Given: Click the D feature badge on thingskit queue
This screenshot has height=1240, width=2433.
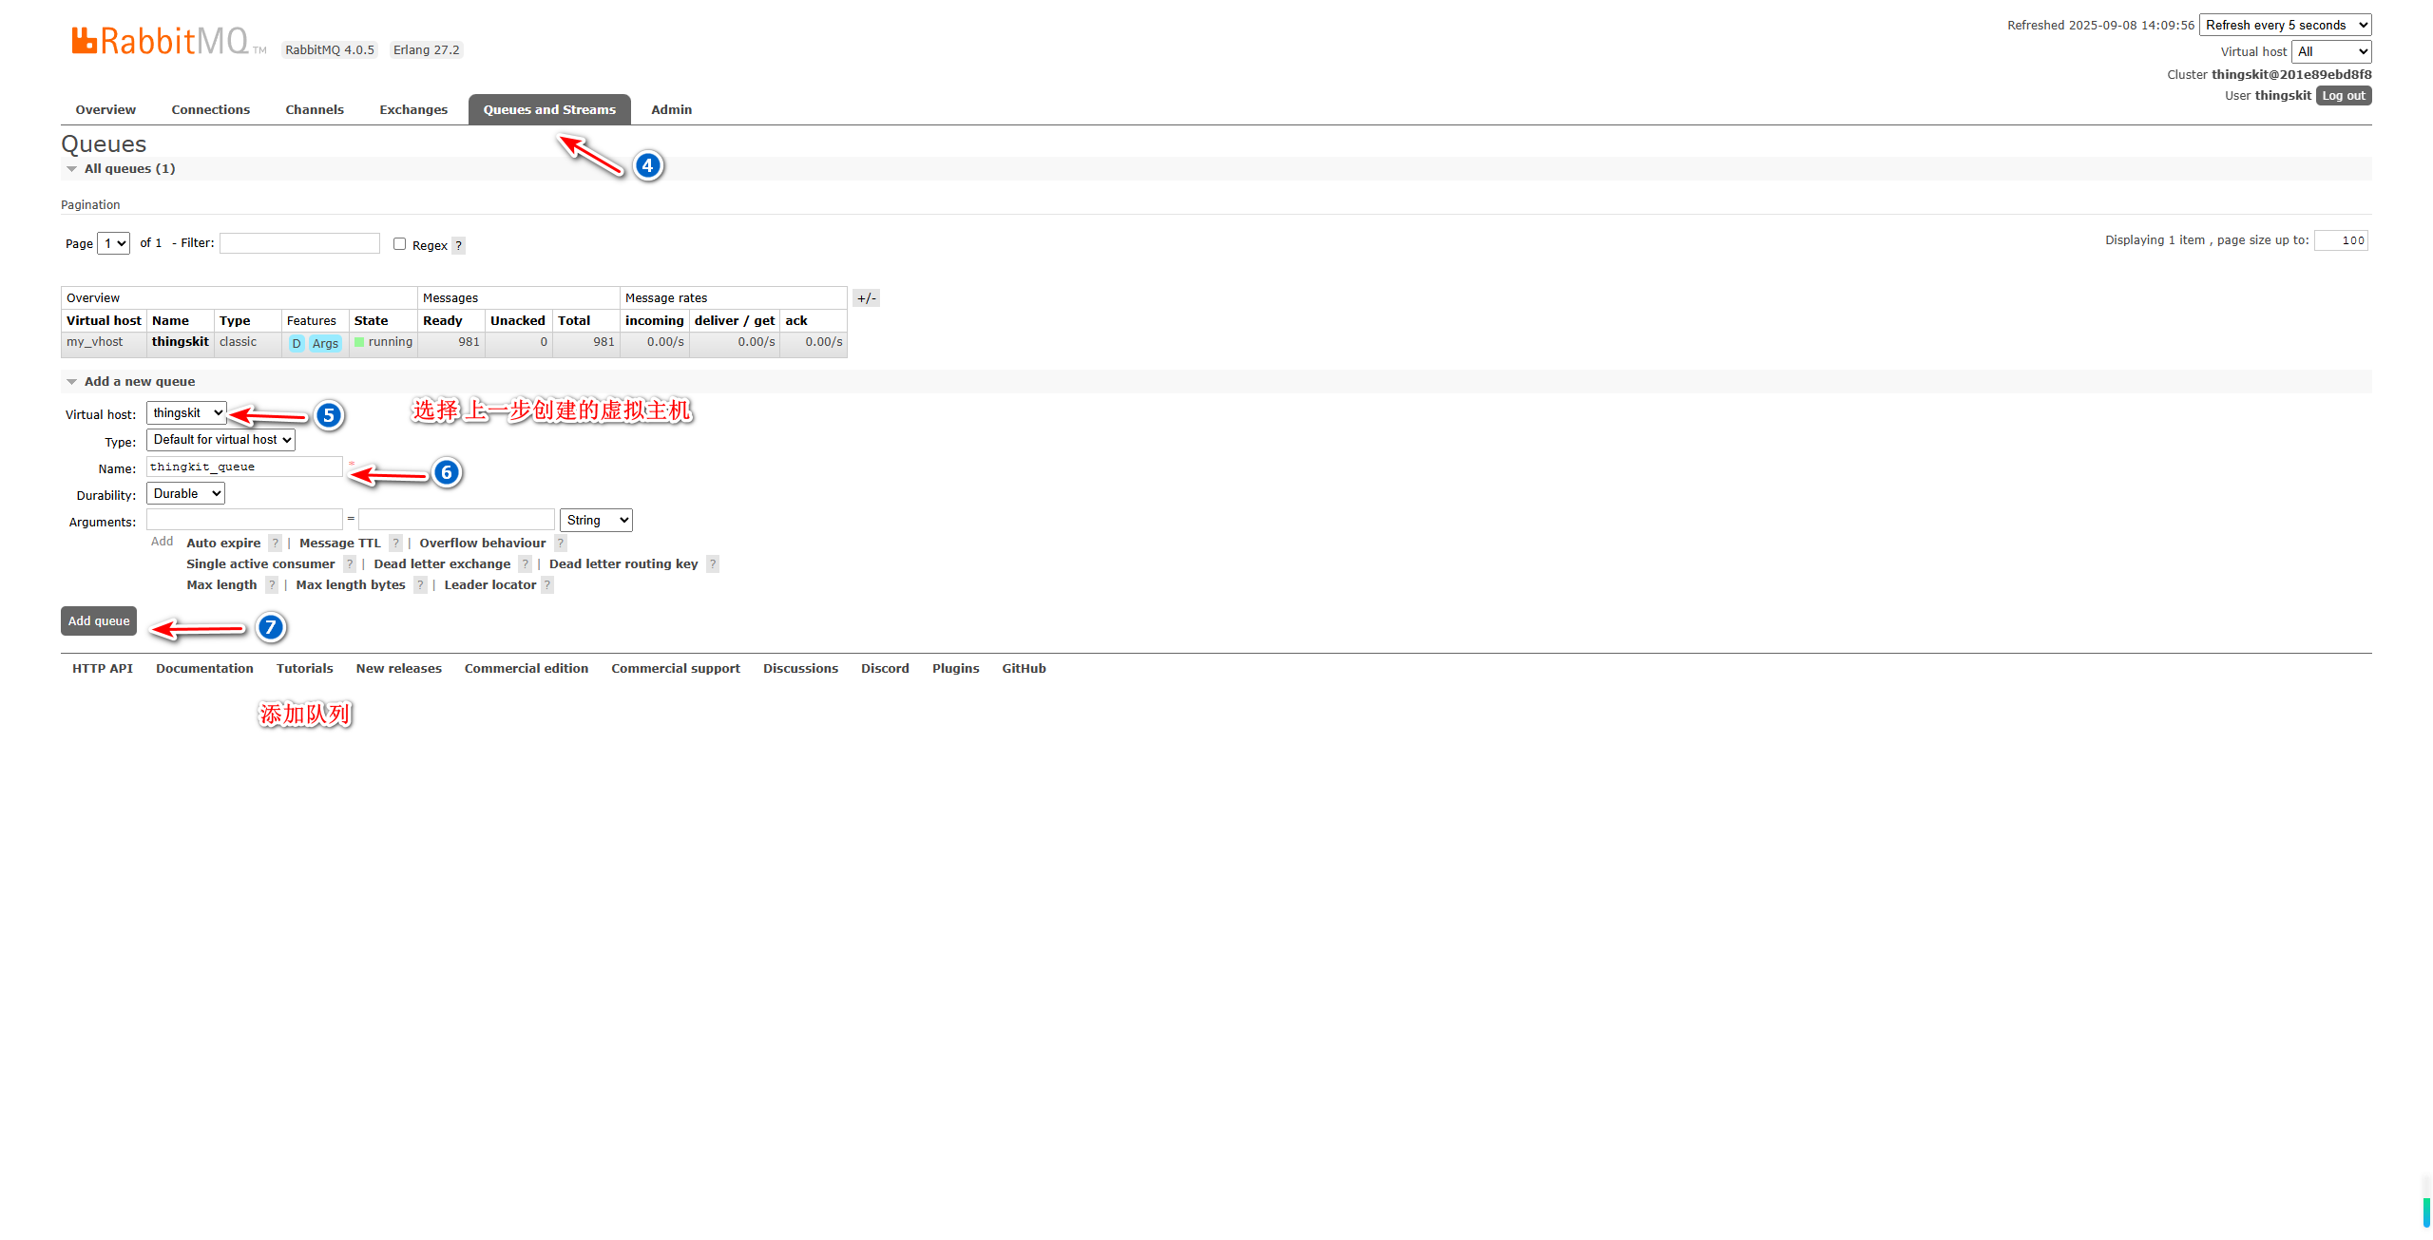Looking at the screenshot, I should point(297,343).
